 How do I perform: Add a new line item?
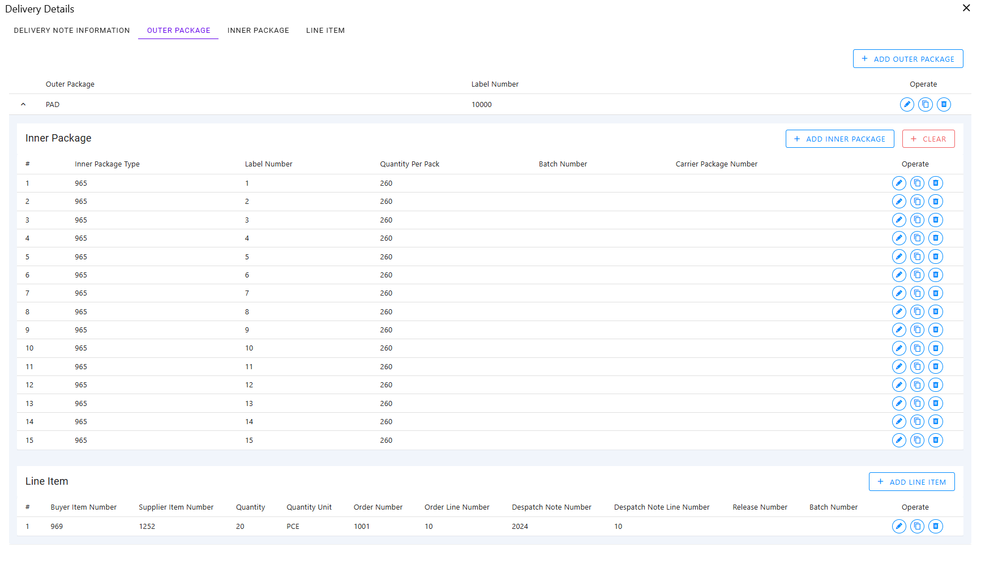911,482
